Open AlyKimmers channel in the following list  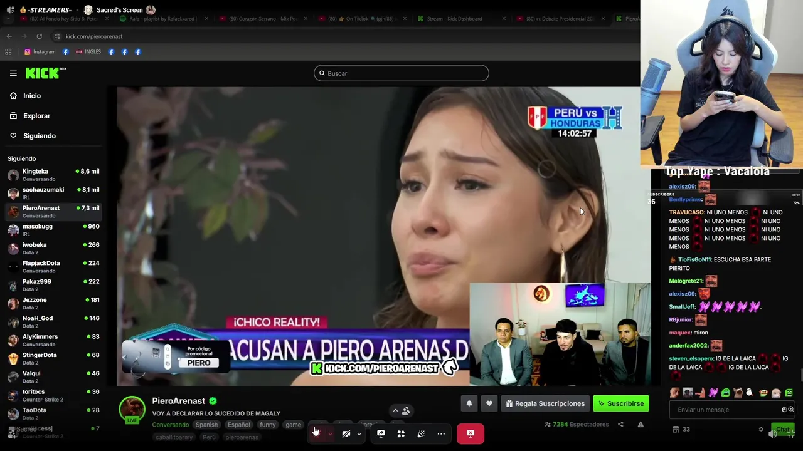pyautogui.click(x=53, y=340)
